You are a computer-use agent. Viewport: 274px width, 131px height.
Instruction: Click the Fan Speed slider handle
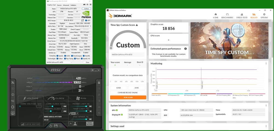click(86, 119)
